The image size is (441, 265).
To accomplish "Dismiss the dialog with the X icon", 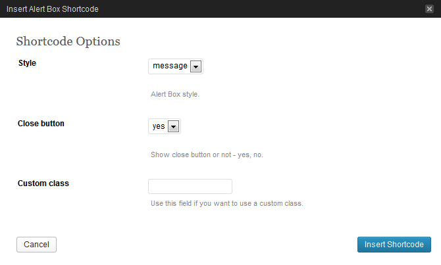I will tap(430, 9).
